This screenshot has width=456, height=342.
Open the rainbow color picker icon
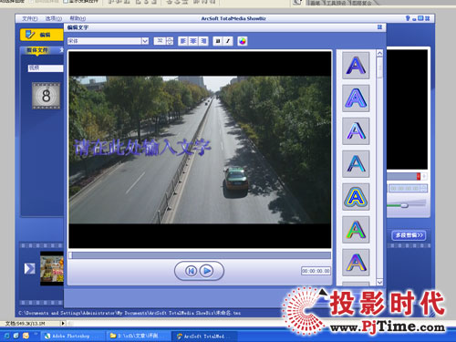[x=243, y=41]
